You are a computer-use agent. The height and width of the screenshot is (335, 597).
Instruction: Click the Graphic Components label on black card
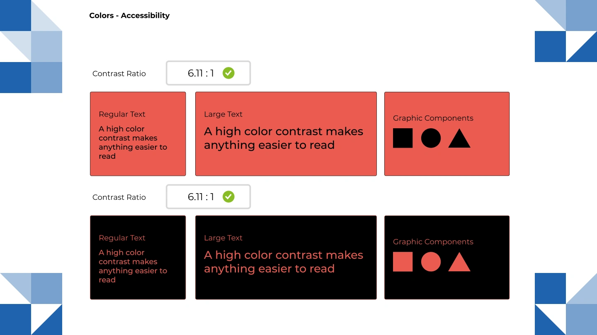click(x=433, y=242)
